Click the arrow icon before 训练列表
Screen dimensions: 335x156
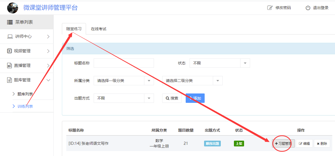(14, 106)
